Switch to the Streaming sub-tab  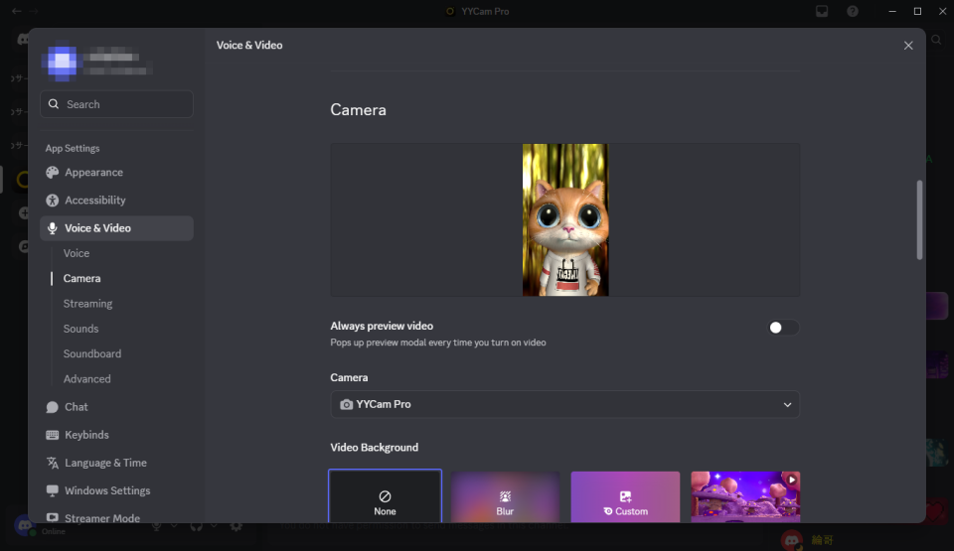[87, 304]
